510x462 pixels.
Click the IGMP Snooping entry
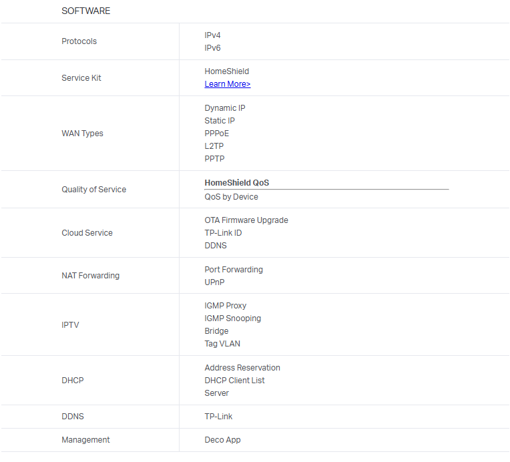[232, 318]
